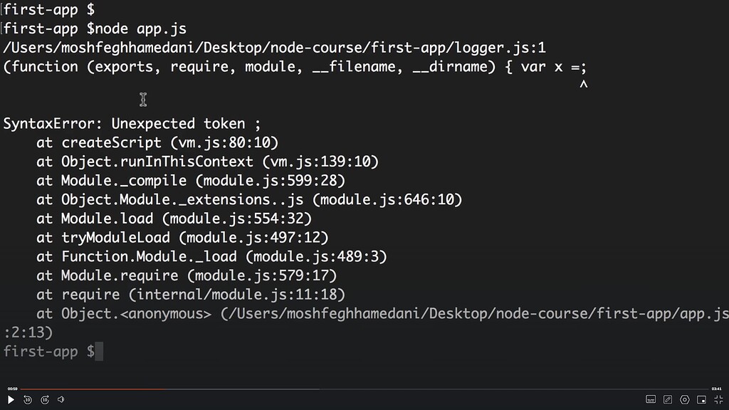Open the playback settings gear menu
The image size is (729, 410).
[x=684, y=399]
